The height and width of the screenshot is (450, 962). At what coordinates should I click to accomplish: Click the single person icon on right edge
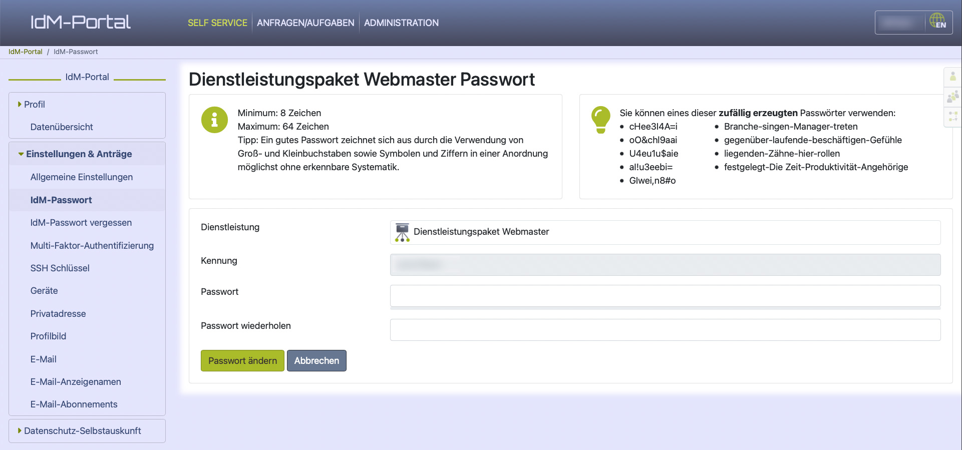click(x=952, y=77)
